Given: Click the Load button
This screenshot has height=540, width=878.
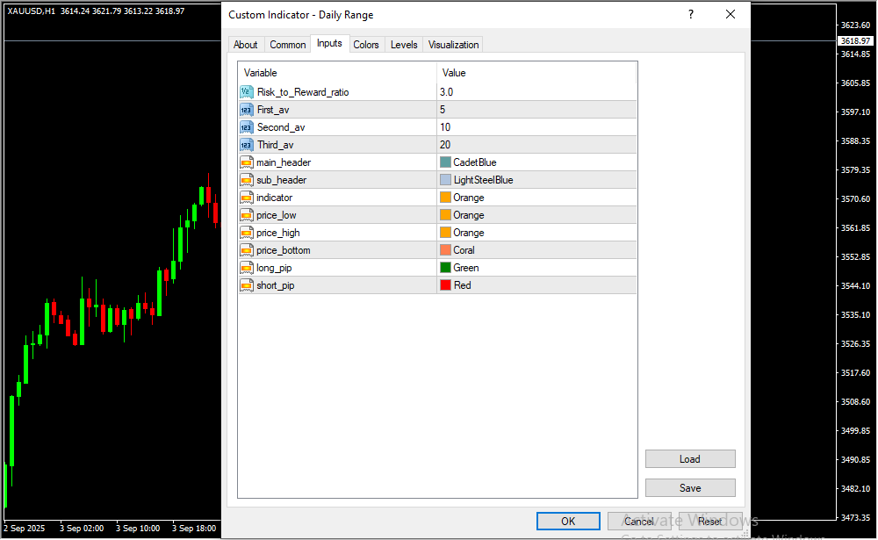Looking at the screenshot, I should click(689, 459).
